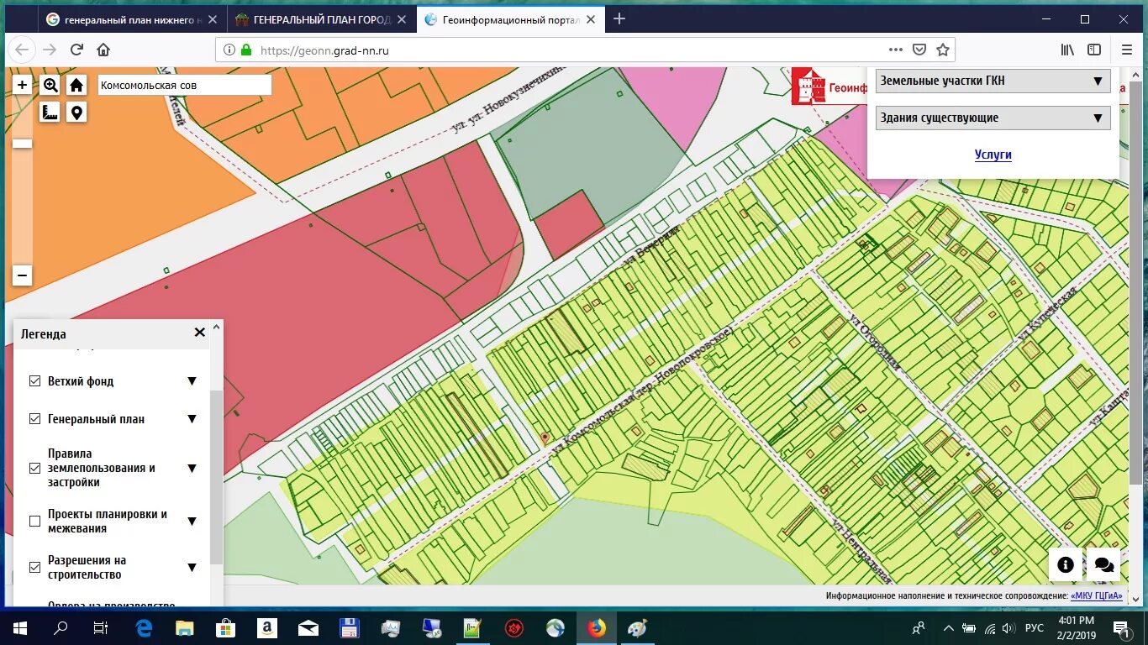Select the ruler measurement tool
This screenshot has width=1148, height=645.
click(50, 113)
